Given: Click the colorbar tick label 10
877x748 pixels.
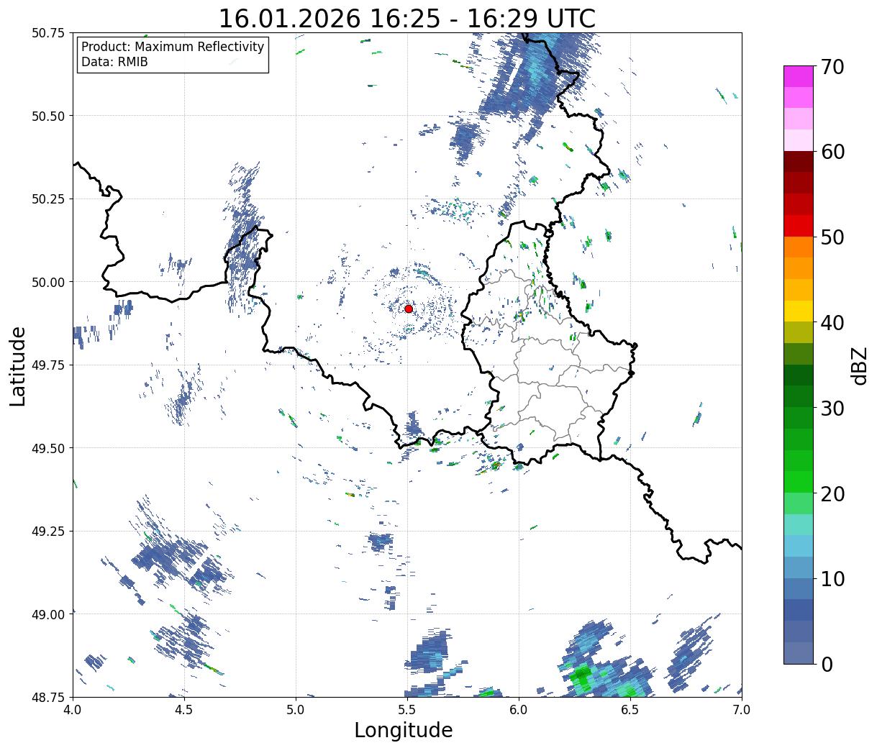Looking at the screenshot, I should click(832, 578).
